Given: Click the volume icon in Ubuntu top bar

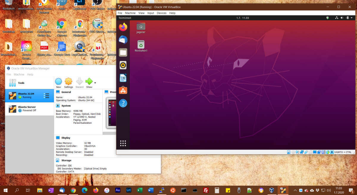Looking at the screenshot, I should (x=342, y=18).
